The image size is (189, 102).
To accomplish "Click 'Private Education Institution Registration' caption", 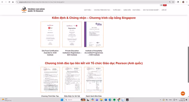I will tap(72, 53).
